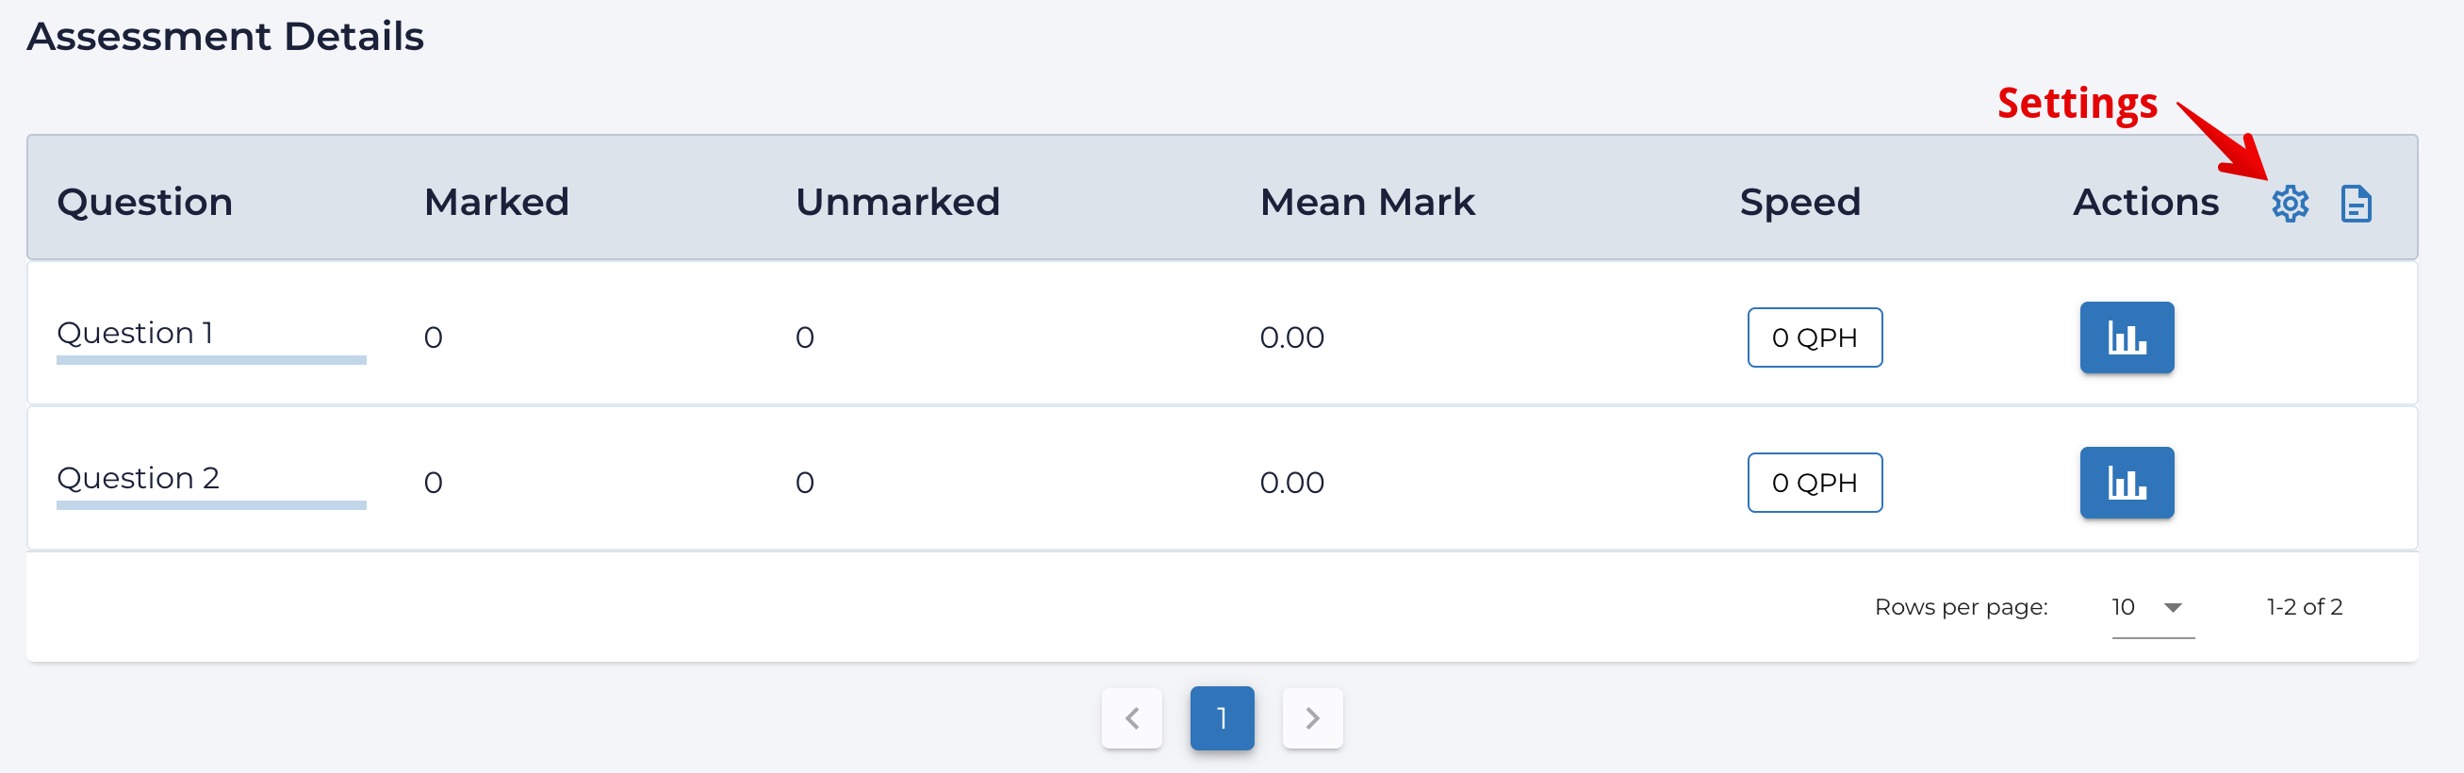
Task: Click the progress bar under Question 1
Action: 211,361
